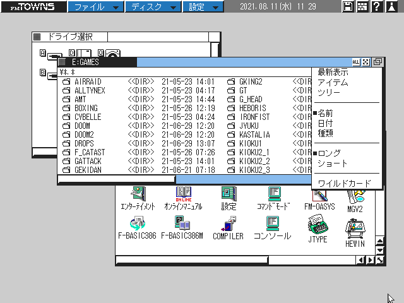Image resolution: width=404 pixels, height=303 pixels.
Task: Click horizontal scrollbar of program window
Action: (235, 260)
